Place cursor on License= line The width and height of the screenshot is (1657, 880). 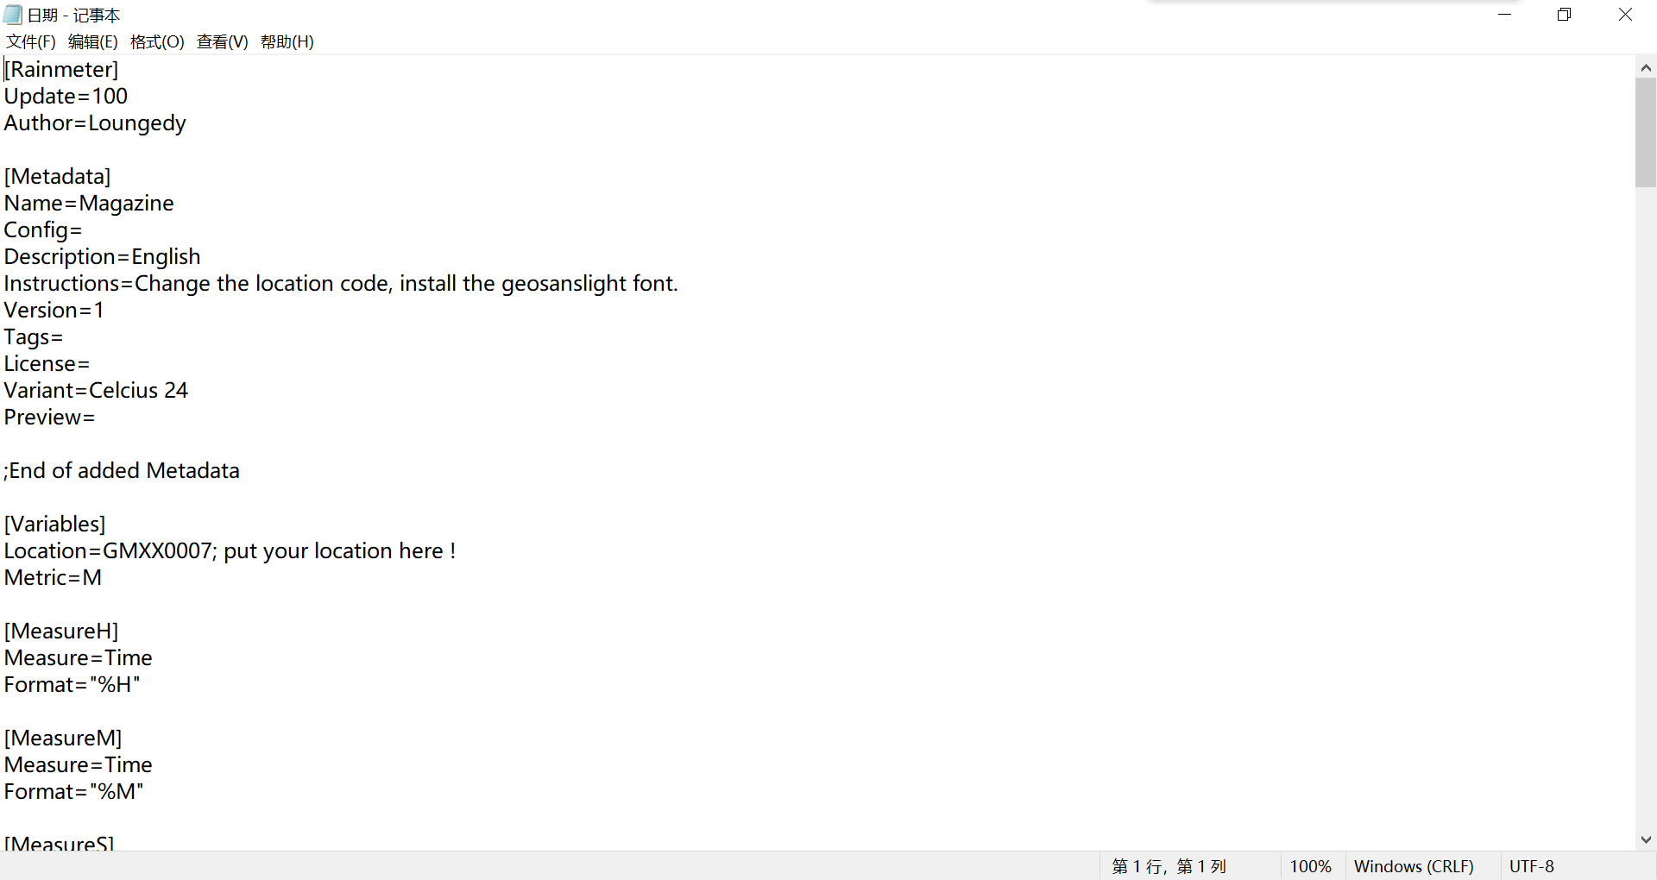coord(47,363)
